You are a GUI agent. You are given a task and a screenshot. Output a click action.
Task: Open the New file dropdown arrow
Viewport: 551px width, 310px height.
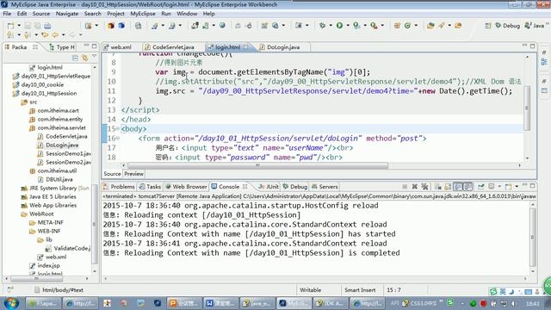click(x=19, y=26)
